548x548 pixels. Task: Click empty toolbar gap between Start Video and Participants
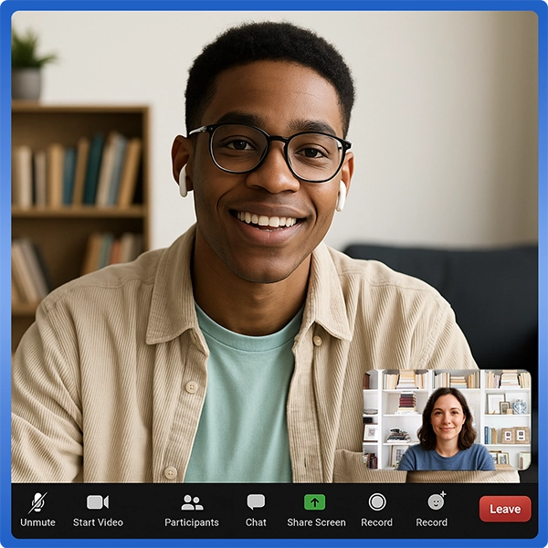[144, 510]
